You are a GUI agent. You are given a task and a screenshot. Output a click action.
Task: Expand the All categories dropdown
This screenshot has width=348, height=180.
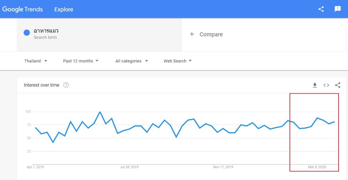coord(132,61)
